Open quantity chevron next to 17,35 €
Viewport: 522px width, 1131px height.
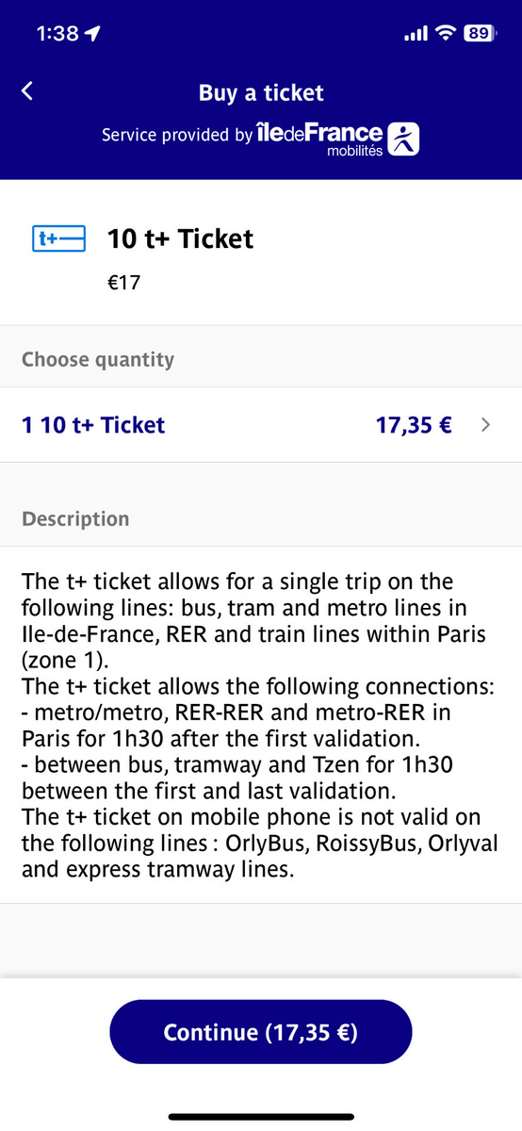[x=485, y=425]
